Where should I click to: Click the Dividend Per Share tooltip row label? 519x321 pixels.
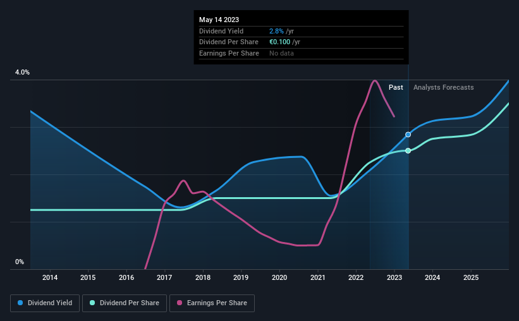point(229,42)
